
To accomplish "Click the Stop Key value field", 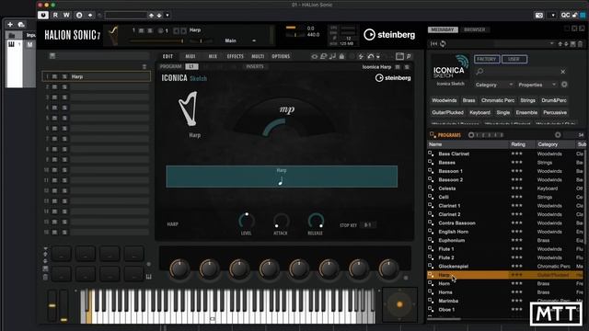I will tap(368, 225).
